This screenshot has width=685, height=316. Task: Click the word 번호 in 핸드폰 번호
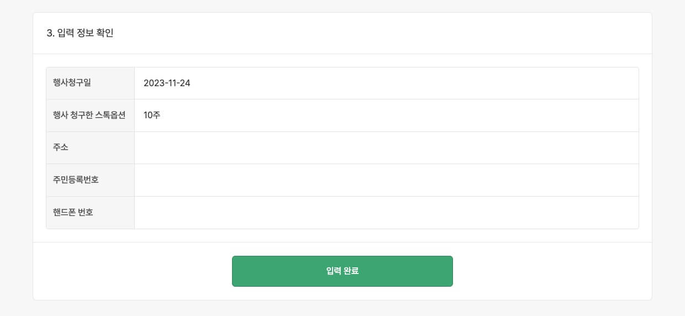point(86,212)
